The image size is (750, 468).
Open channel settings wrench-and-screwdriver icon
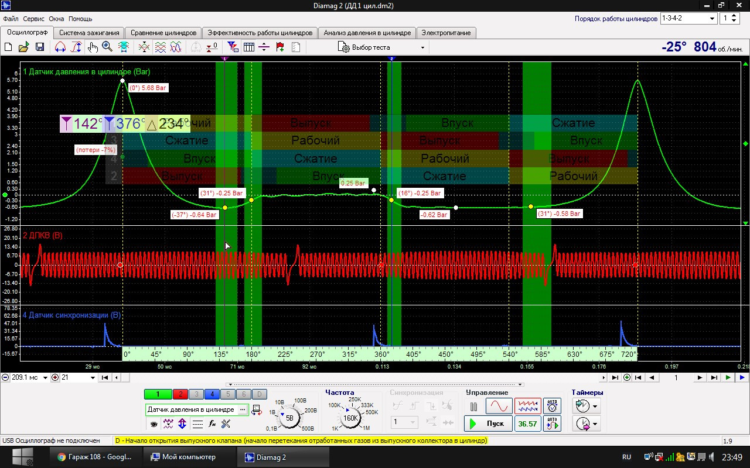point(226,424)
